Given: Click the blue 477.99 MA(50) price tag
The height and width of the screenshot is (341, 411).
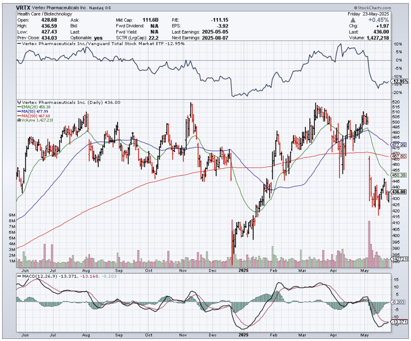Looking at the screenshot, I should [399, 145].
